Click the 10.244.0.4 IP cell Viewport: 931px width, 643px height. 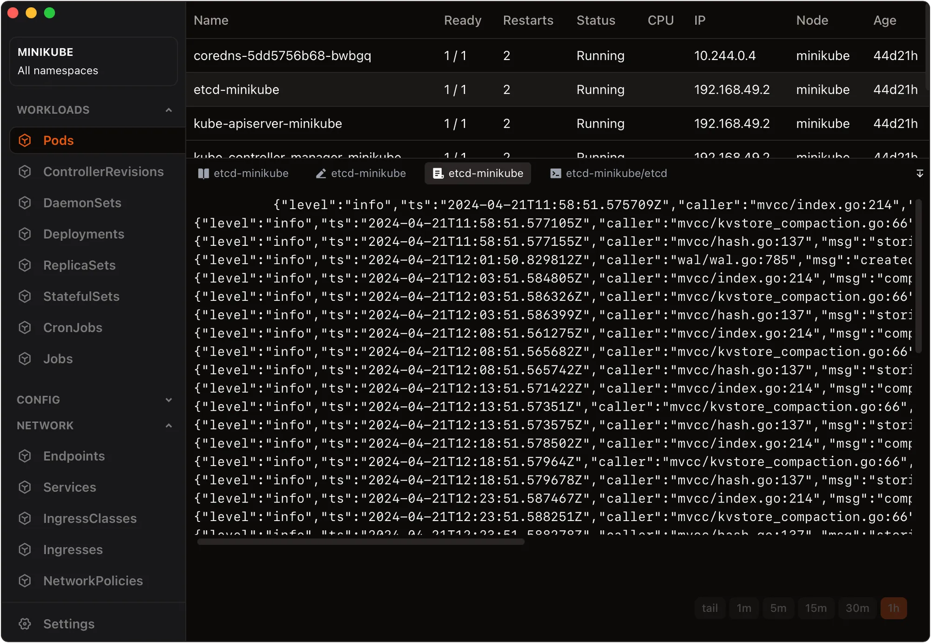725,55
